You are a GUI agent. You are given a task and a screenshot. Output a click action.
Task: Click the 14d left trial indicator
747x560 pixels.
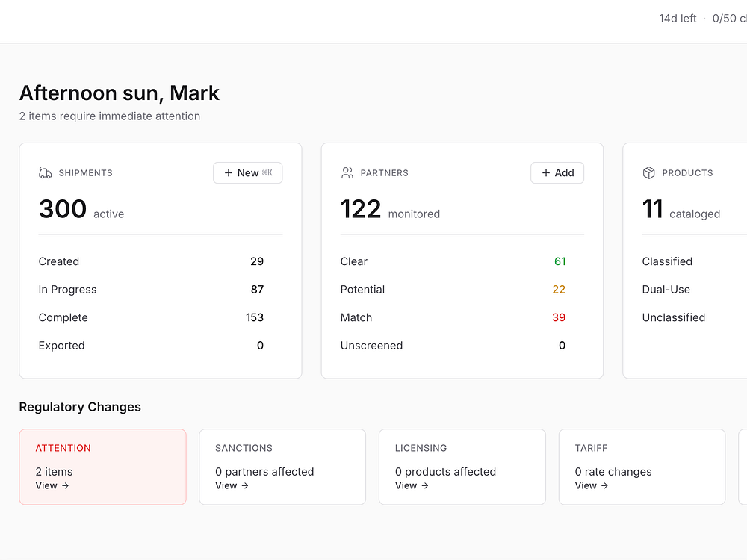pos(678,19)
